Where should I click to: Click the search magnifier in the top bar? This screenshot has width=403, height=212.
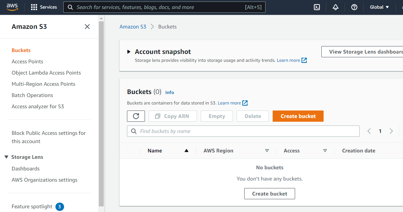(x=70, y=7)
